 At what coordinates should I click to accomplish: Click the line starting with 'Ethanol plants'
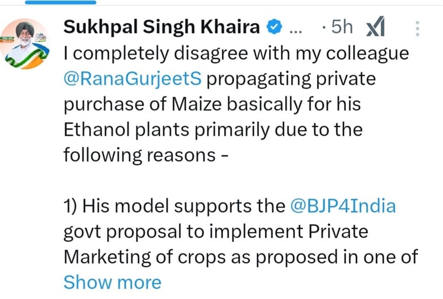212,129
